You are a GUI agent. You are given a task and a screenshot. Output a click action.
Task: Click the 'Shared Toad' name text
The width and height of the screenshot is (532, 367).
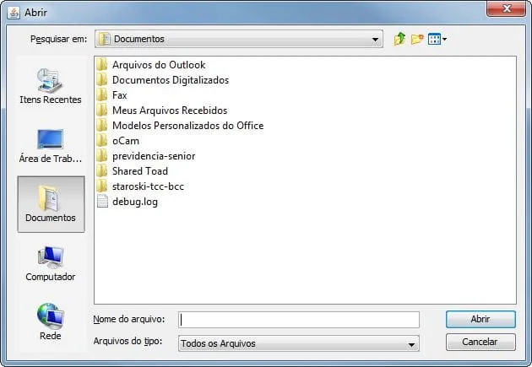[140, 171]
